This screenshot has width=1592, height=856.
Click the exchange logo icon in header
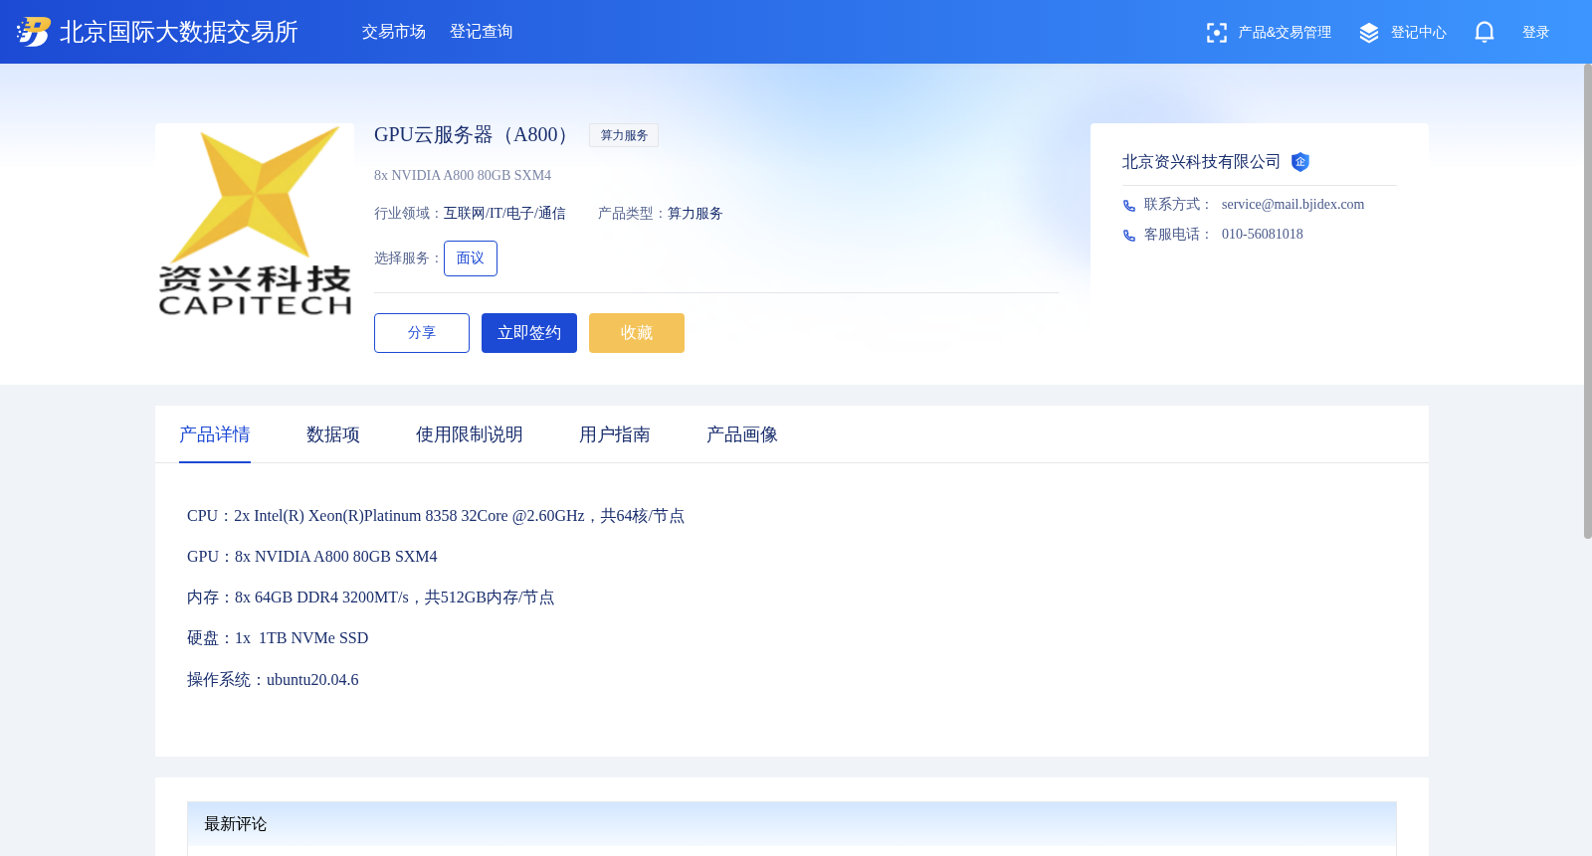tap(33, 32)
